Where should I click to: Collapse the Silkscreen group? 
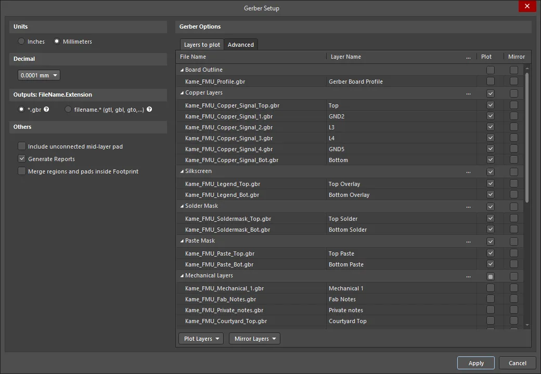pos(182,171)
